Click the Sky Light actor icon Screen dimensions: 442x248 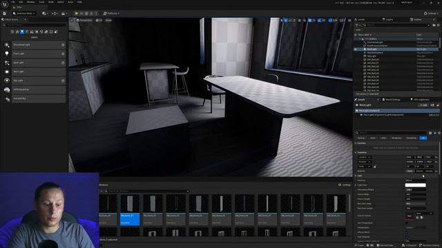pyautogui.click(x=7, y=81)
